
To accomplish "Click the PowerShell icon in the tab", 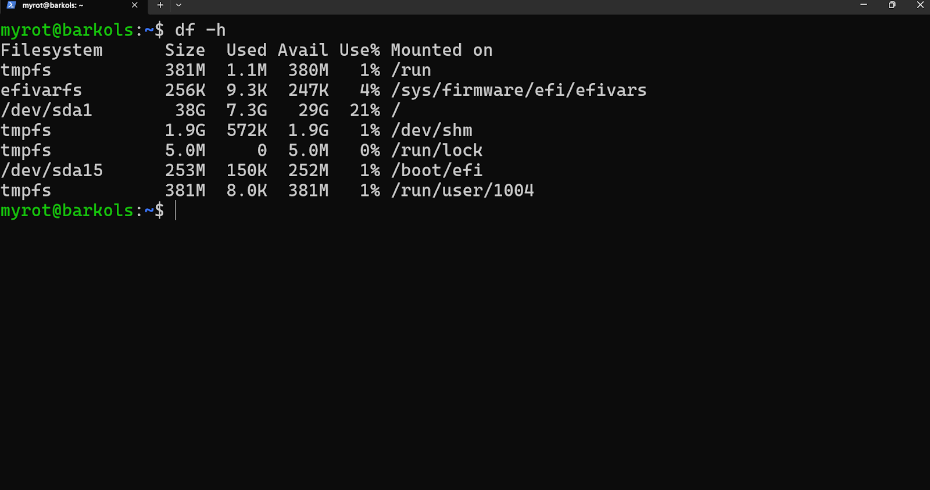I will point(11,5).
